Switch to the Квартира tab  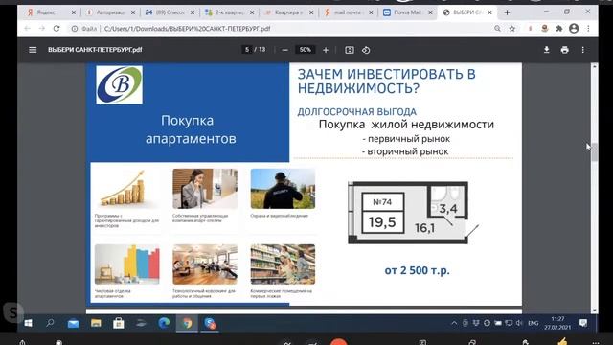[x=287, y=12]
